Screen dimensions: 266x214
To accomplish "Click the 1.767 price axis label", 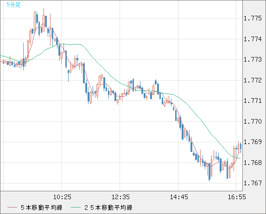I will tap(253, 183).
